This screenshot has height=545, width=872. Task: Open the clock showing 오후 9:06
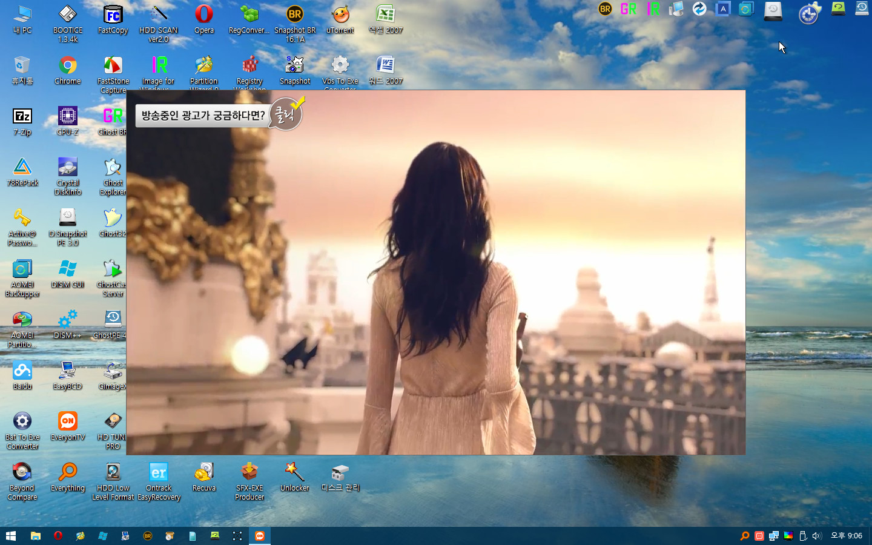coord(847,536)
